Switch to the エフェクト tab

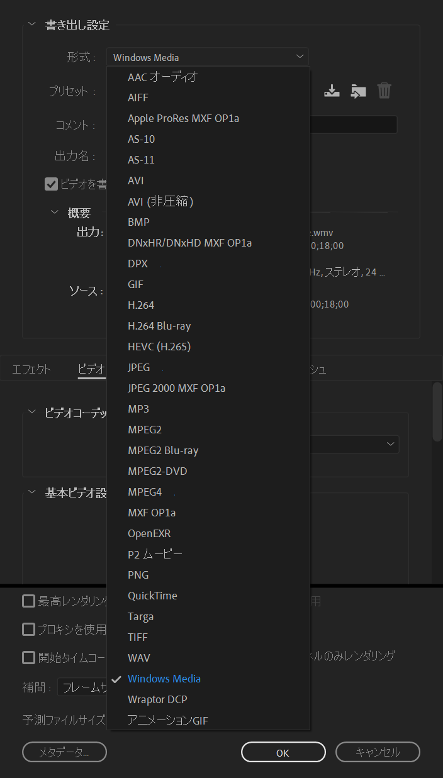tap(31, 369)
